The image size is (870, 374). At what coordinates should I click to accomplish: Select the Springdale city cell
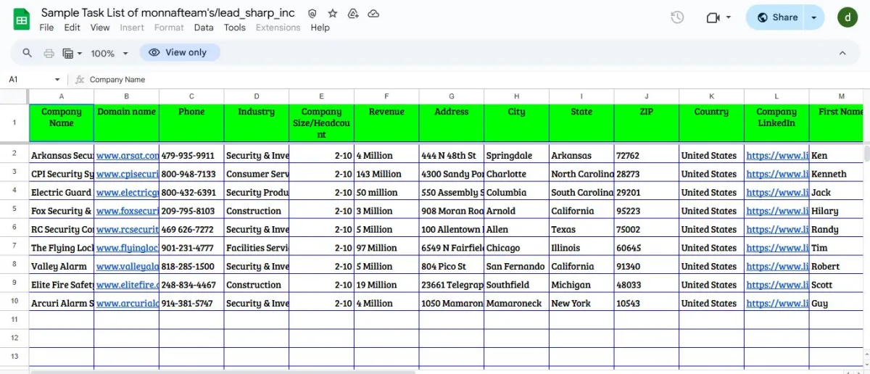[516, 155]
